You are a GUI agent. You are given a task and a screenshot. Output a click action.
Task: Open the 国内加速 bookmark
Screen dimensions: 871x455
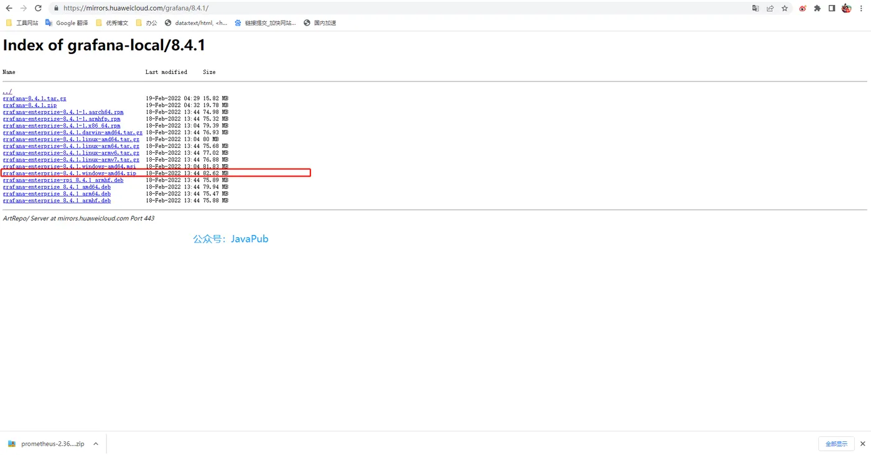(x=320, y=23)
